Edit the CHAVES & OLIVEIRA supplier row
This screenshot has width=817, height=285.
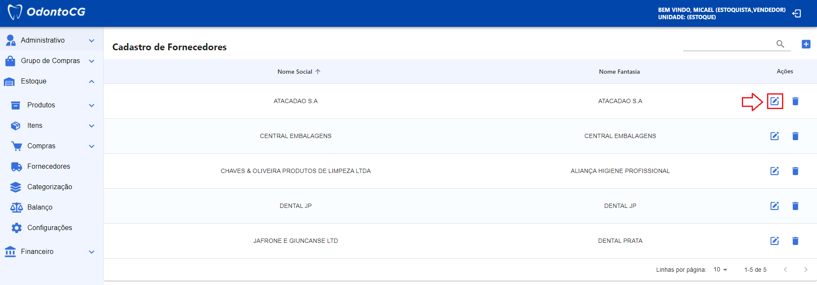[x=774, y=171]
